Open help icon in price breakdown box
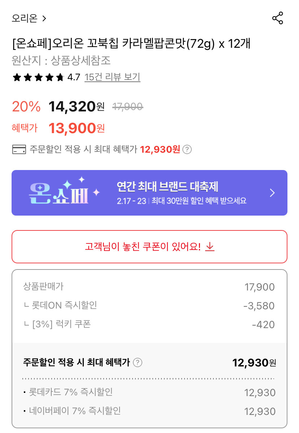Viewport: 299px width, 433px height. (x=138, y=362)
